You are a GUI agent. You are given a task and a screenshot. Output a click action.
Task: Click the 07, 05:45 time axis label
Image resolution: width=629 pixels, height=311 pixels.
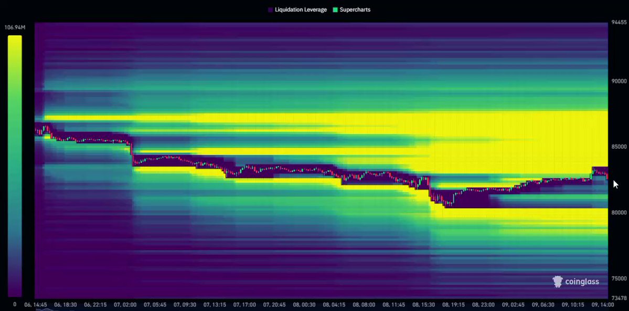click(155, 305)
